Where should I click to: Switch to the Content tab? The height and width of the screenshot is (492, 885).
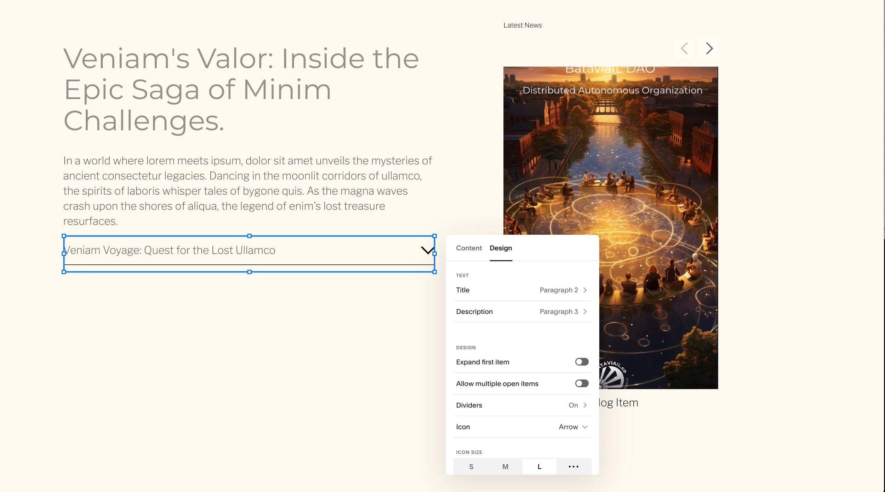(469, 248)
